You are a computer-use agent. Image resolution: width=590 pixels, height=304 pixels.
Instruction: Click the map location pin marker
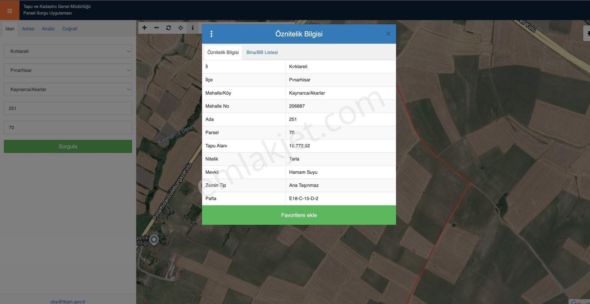154,240
